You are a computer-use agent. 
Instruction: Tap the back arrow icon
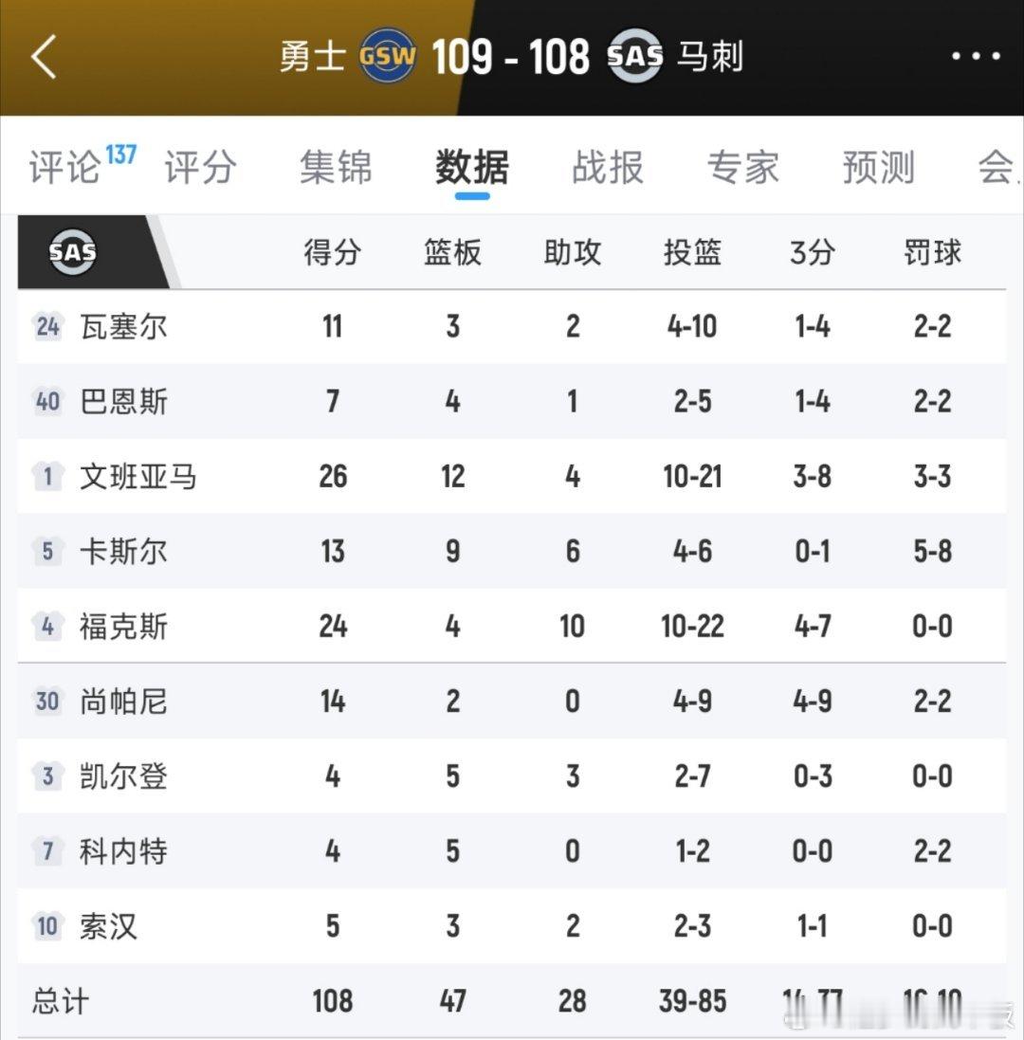tap(45, 57)
